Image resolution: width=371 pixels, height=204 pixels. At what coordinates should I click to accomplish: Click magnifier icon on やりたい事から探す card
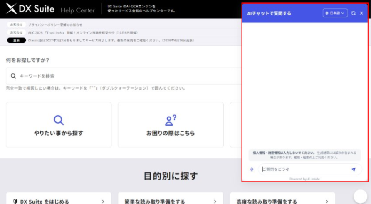click(59, 120)
